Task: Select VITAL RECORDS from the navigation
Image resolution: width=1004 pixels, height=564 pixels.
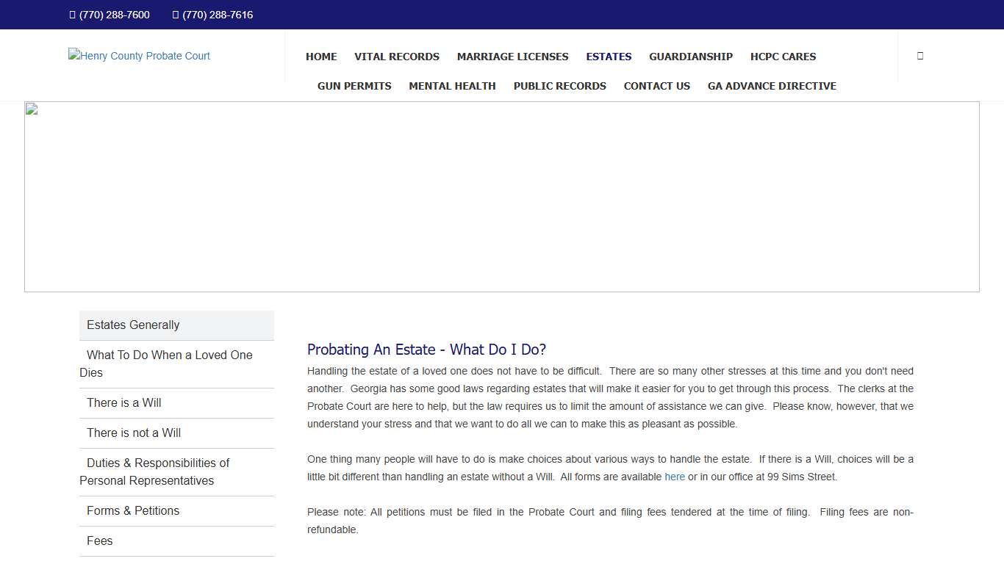Action: point(397,57)
